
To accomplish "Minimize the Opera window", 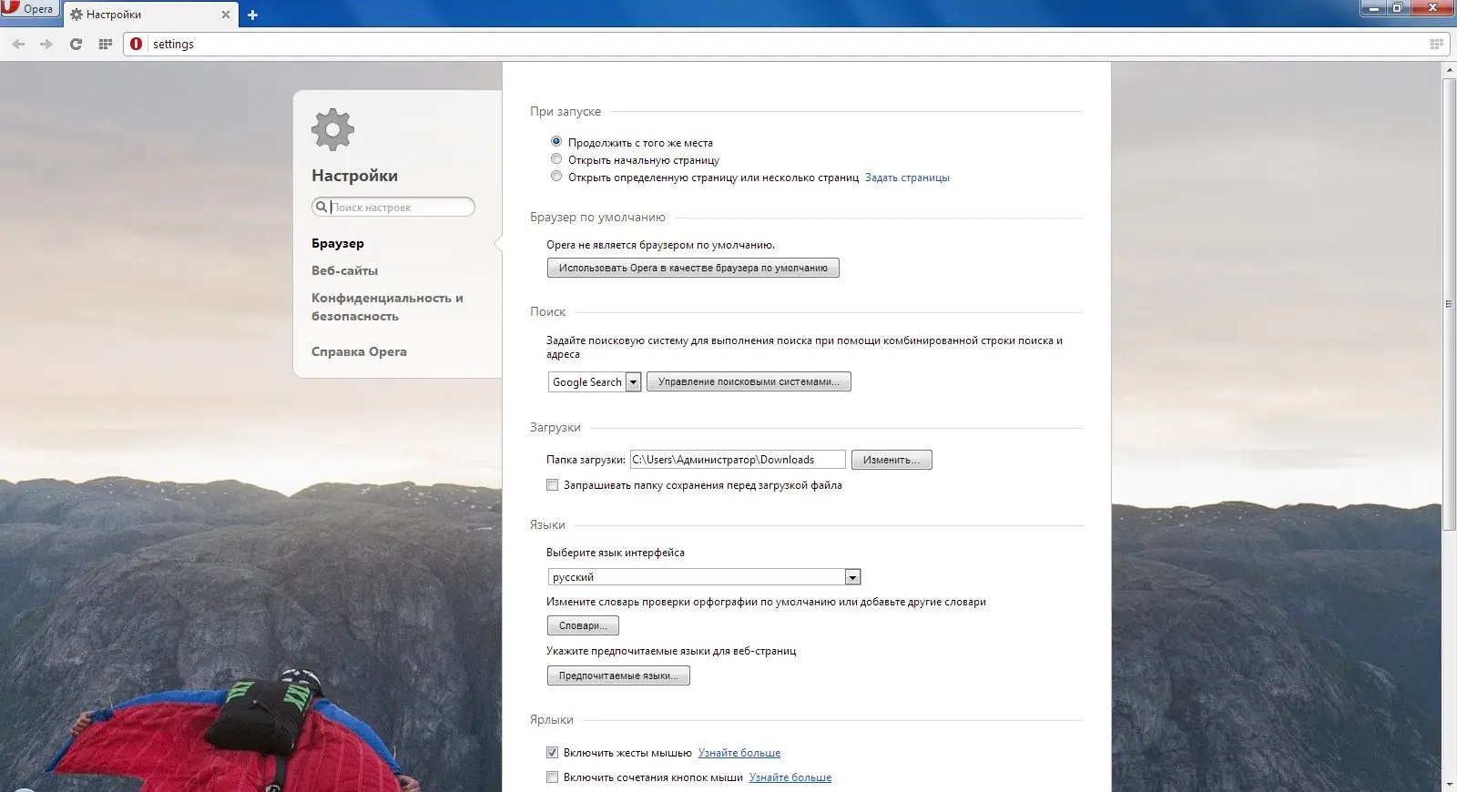I will pos(1373,8).
